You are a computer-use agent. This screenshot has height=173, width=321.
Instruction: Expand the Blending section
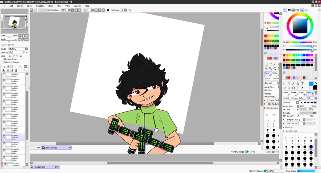pyautogui.click(x=288, y=127)
